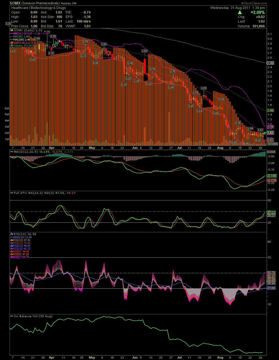Click the Volume legend bar icon
Screen dimensions: 279x360
[12, 46]
